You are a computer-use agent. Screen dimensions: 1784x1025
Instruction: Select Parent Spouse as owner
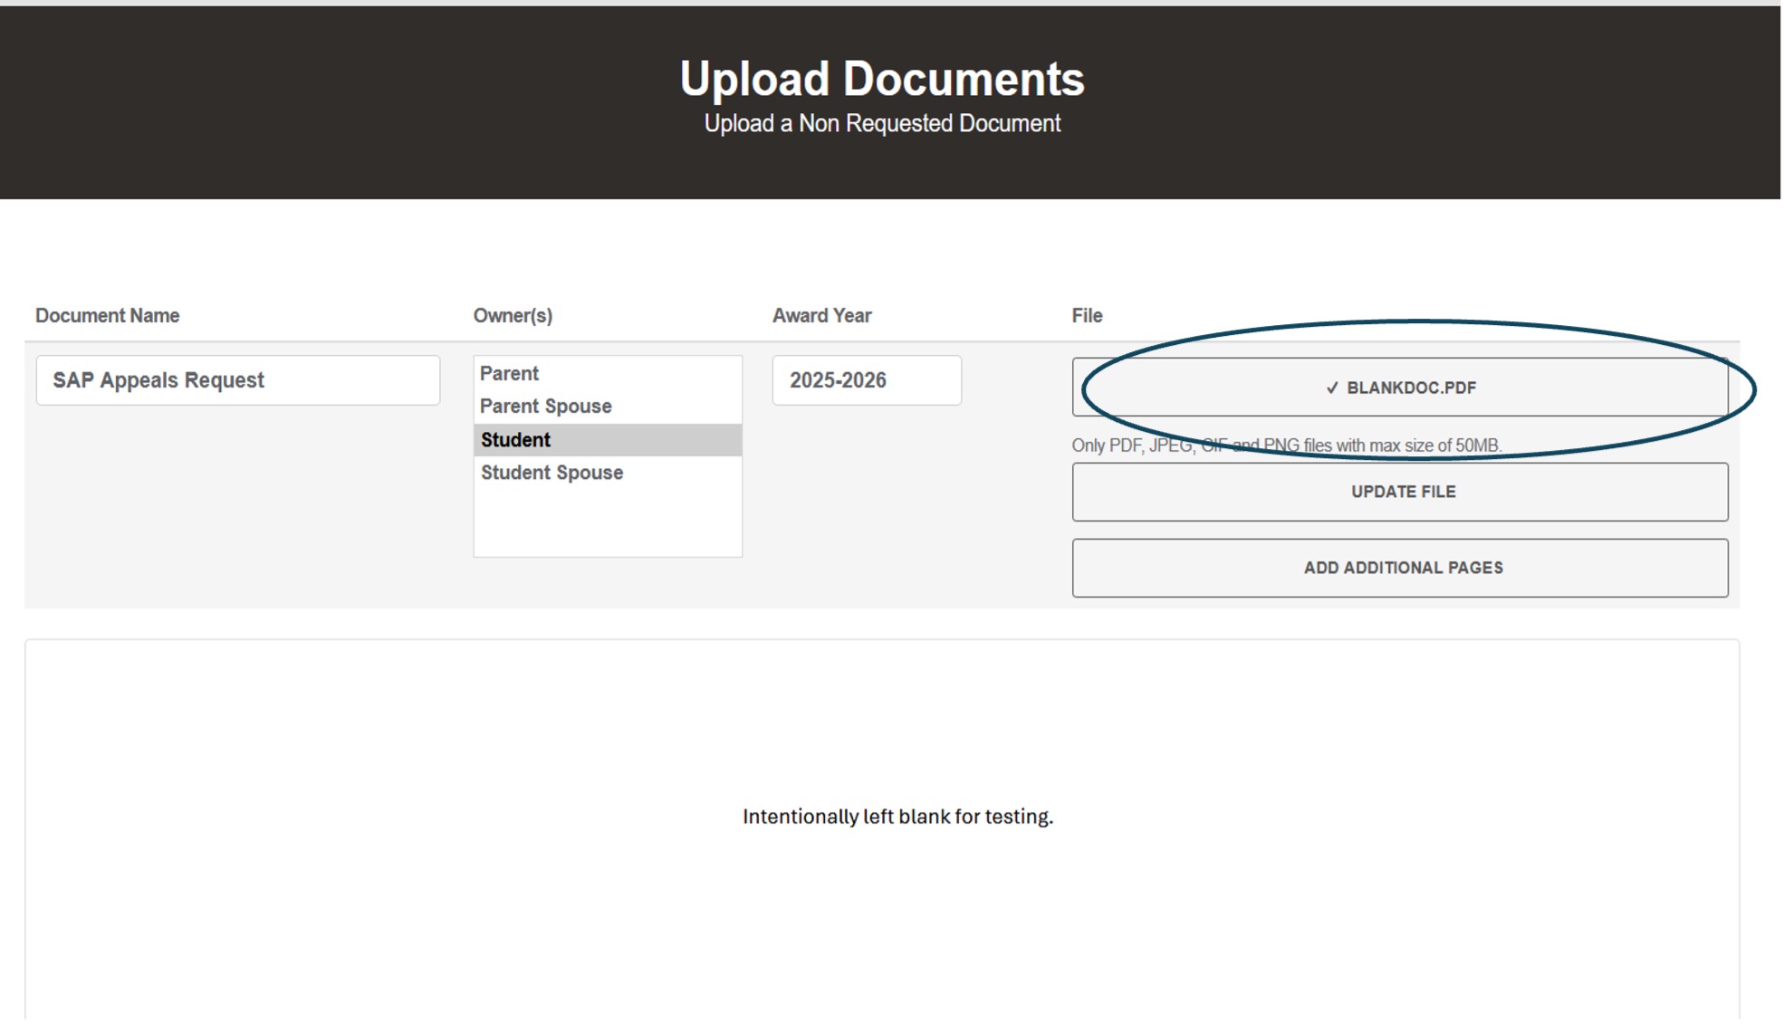[x=544, y=406]
